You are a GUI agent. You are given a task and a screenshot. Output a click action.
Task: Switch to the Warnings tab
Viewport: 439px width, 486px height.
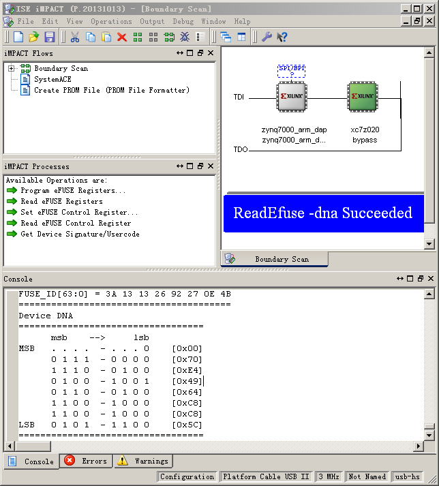pos(143,461)
